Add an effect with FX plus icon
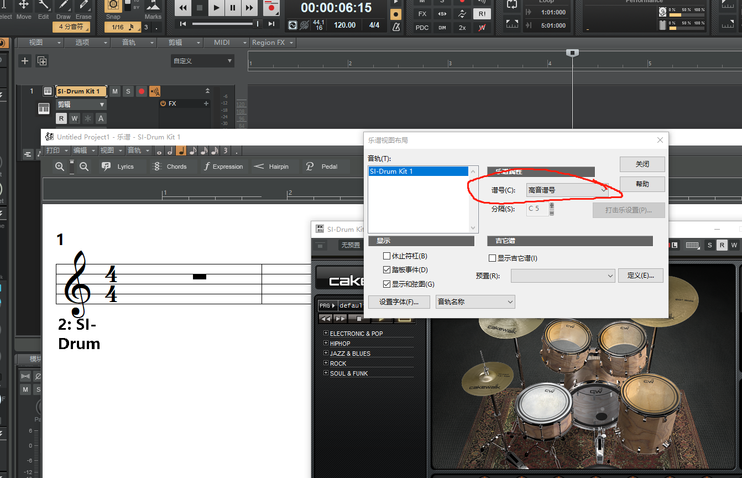Image resolution: width=742 pixels, height=478 pixels. [206, 103]
